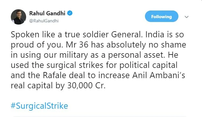Viewport: 202px width, 117px height.
Task: Click "political capital" phrase in tweet
Action: [x=148, y=65]
